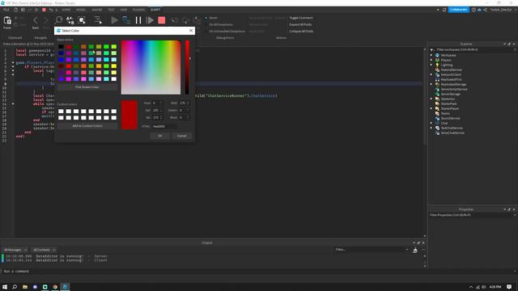Expand the Players tree node

[431, 60]
